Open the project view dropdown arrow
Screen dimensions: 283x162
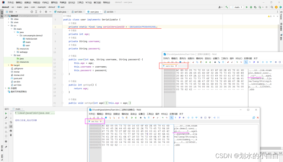(16, 12)
